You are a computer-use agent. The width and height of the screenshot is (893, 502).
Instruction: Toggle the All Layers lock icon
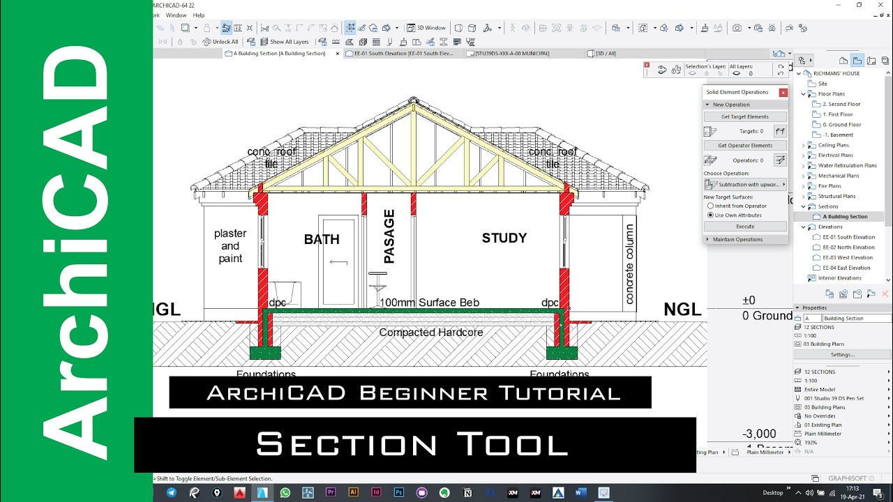click(x=750, y=73)
